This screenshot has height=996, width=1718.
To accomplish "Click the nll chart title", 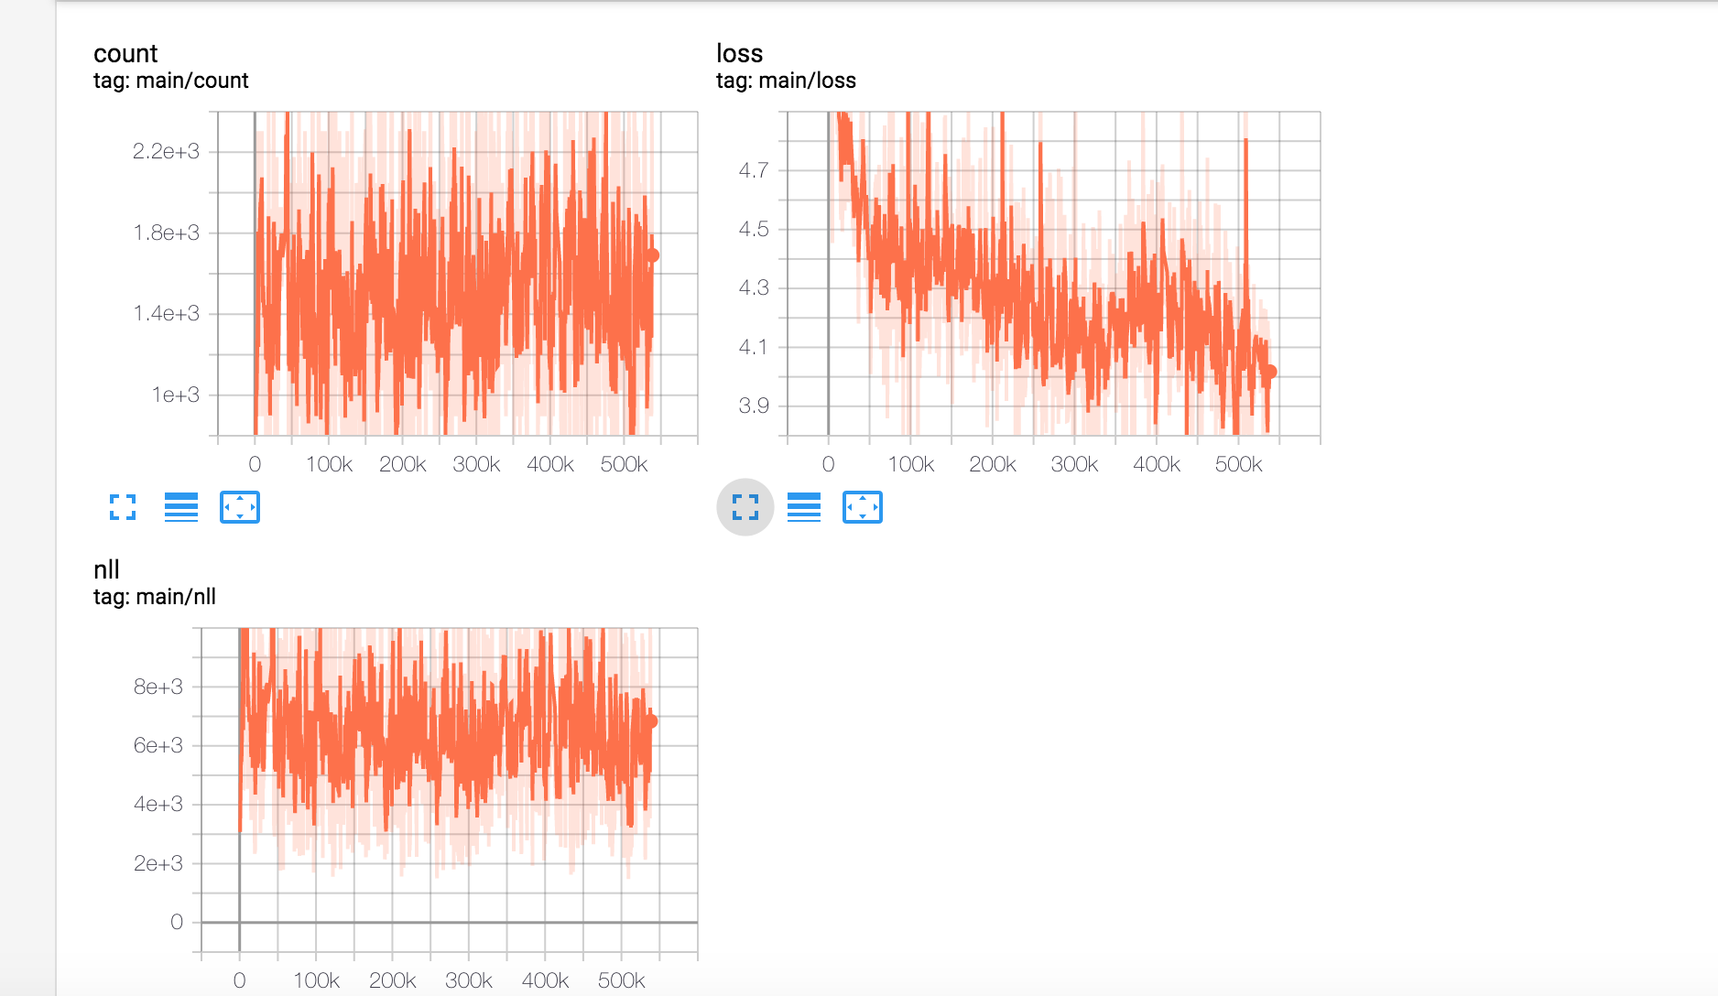I will click(105, 569).
